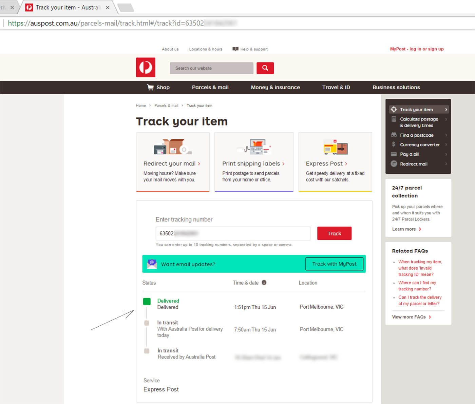
Task: Select the 7:50am Thu 15 Jun time
Action: pos(255,329)
